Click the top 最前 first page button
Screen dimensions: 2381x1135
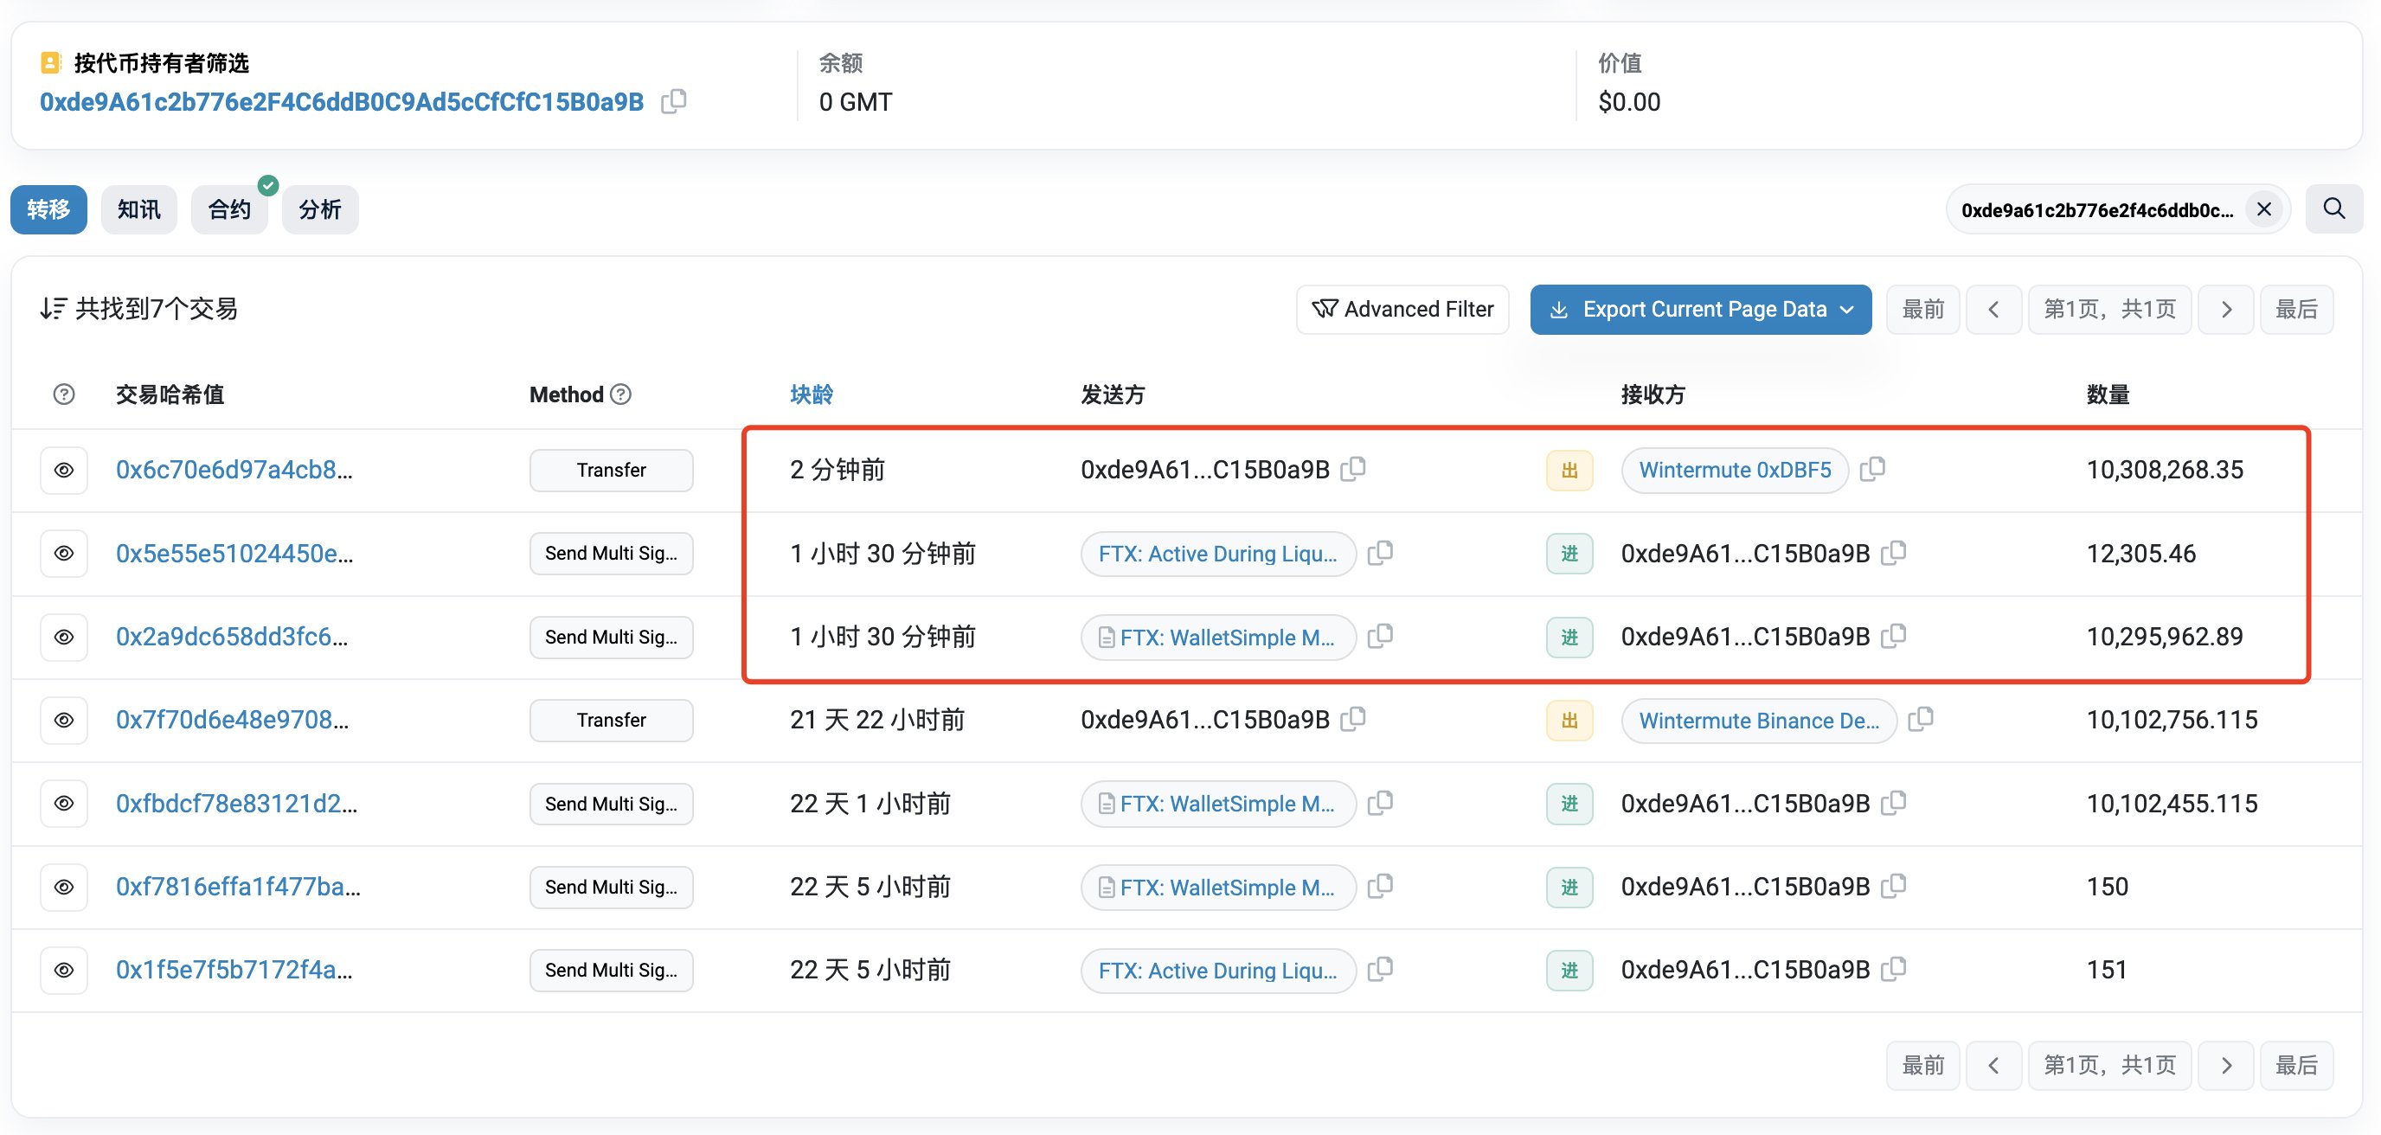pyautogui.click(x=1922, y=309)
